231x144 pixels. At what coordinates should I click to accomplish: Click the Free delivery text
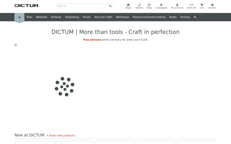pyautogui.click(x=92, y=40)
